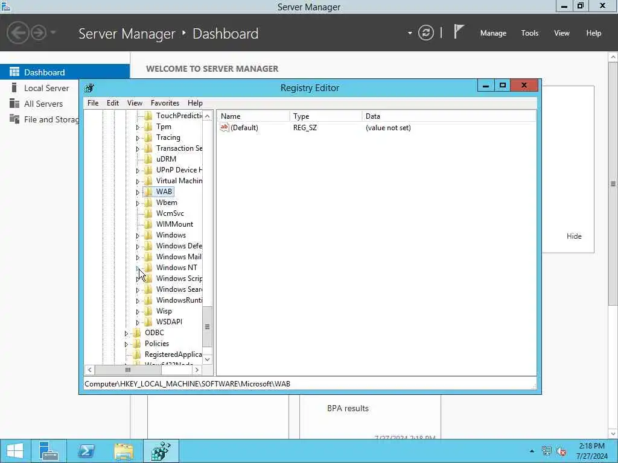Open the Edit menu in Registry Editor
The image size is (618, 463).
point(113,102)
